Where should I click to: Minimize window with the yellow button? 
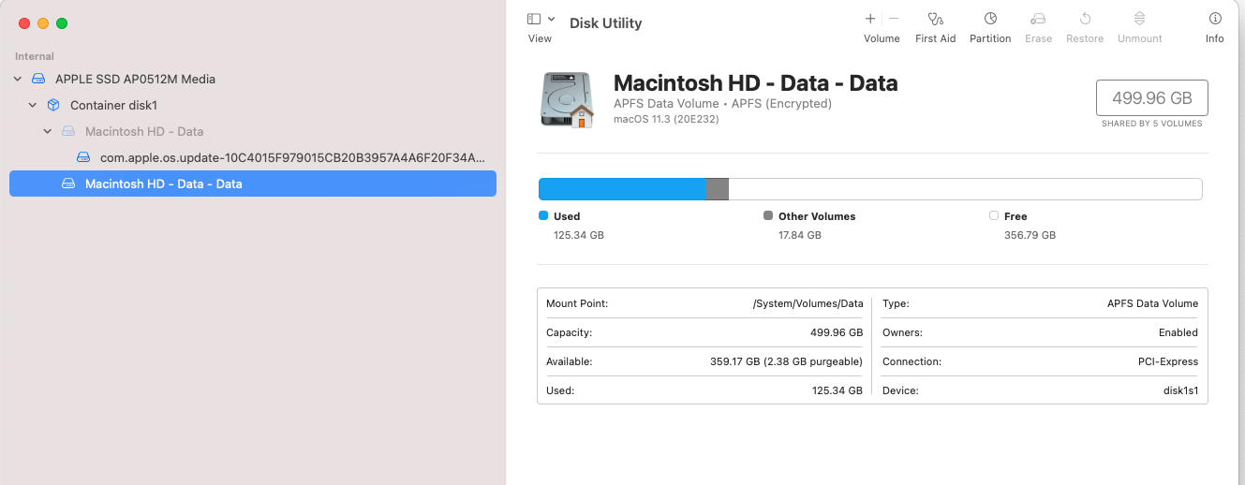(43, 23)
